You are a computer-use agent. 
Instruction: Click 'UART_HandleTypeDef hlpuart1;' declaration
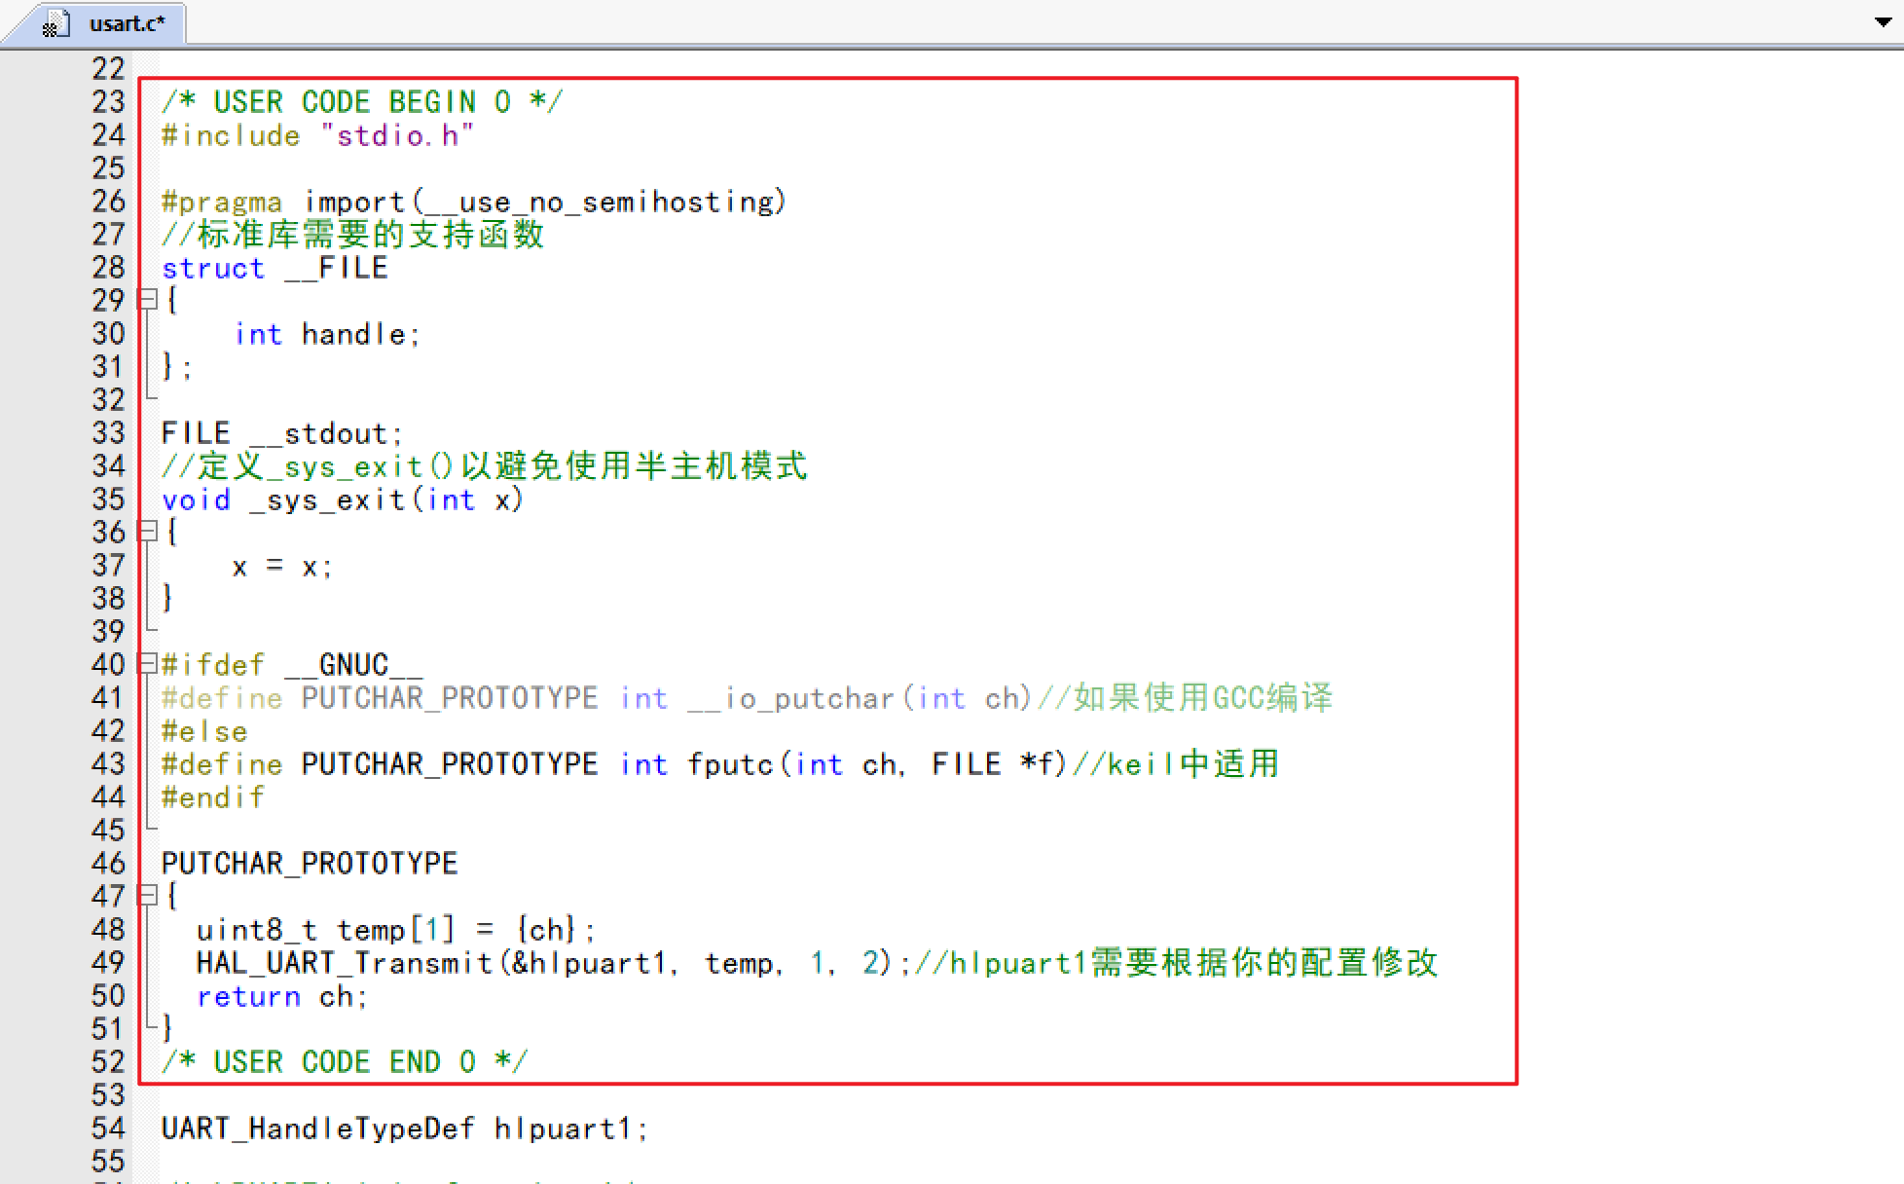coord(405,1128)
